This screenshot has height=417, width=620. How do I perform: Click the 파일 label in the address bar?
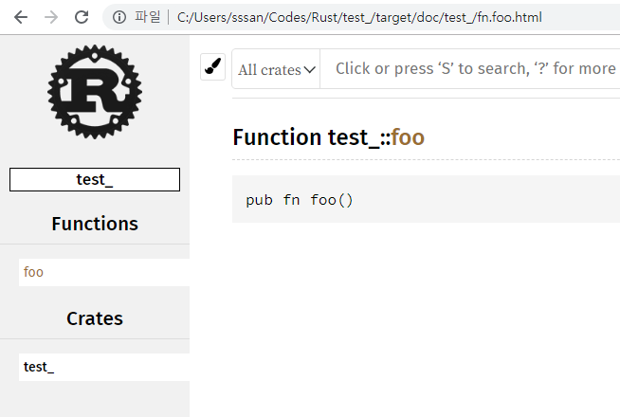point(147,17)
